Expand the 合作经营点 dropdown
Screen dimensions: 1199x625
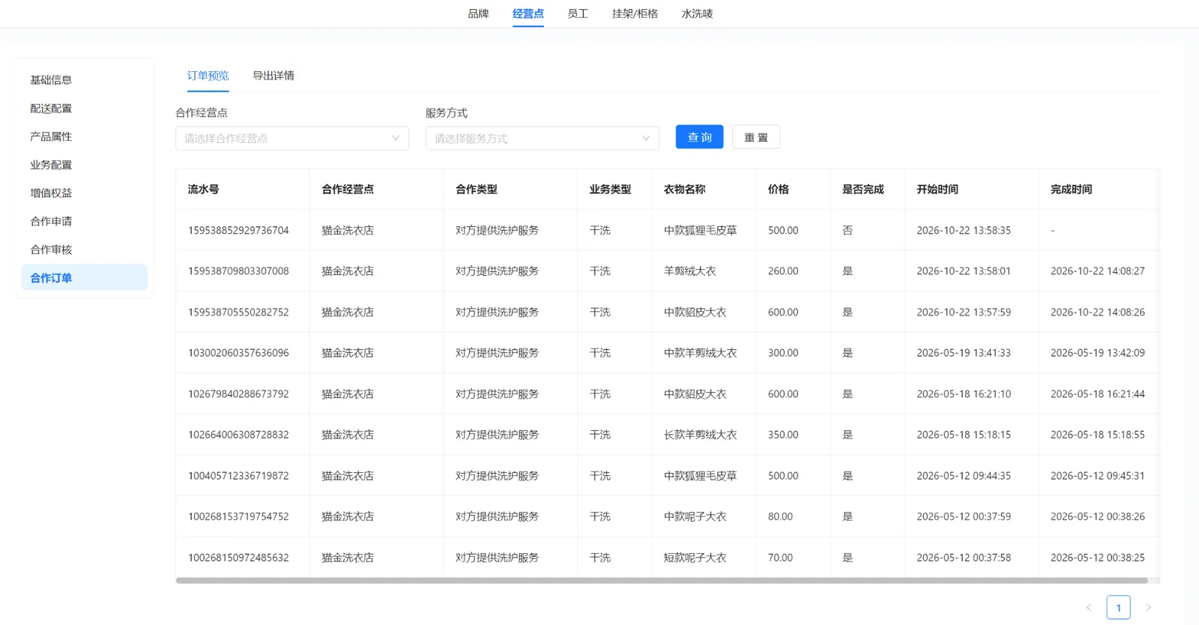click(x=292, y=138)
